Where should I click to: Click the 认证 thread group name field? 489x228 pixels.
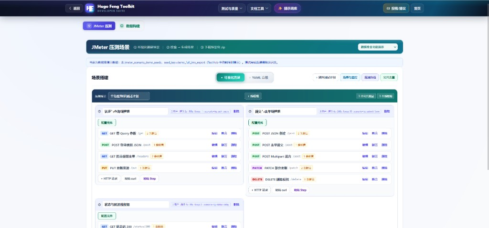tap(136, 111)
